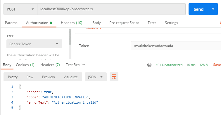Image resolution: width=221 pixels, height=115 pixels.
Task: Expand the Bearer Token type dropdown
Action: [34, 44]
